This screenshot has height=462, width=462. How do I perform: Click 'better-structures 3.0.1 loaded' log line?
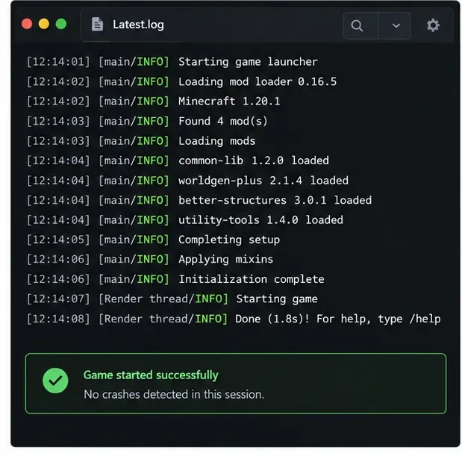199,200
